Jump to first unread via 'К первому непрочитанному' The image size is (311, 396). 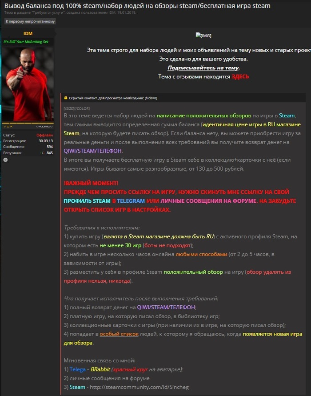point(30,21)
